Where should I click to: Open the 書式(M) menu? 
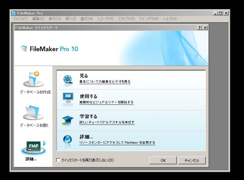point(87,19)
